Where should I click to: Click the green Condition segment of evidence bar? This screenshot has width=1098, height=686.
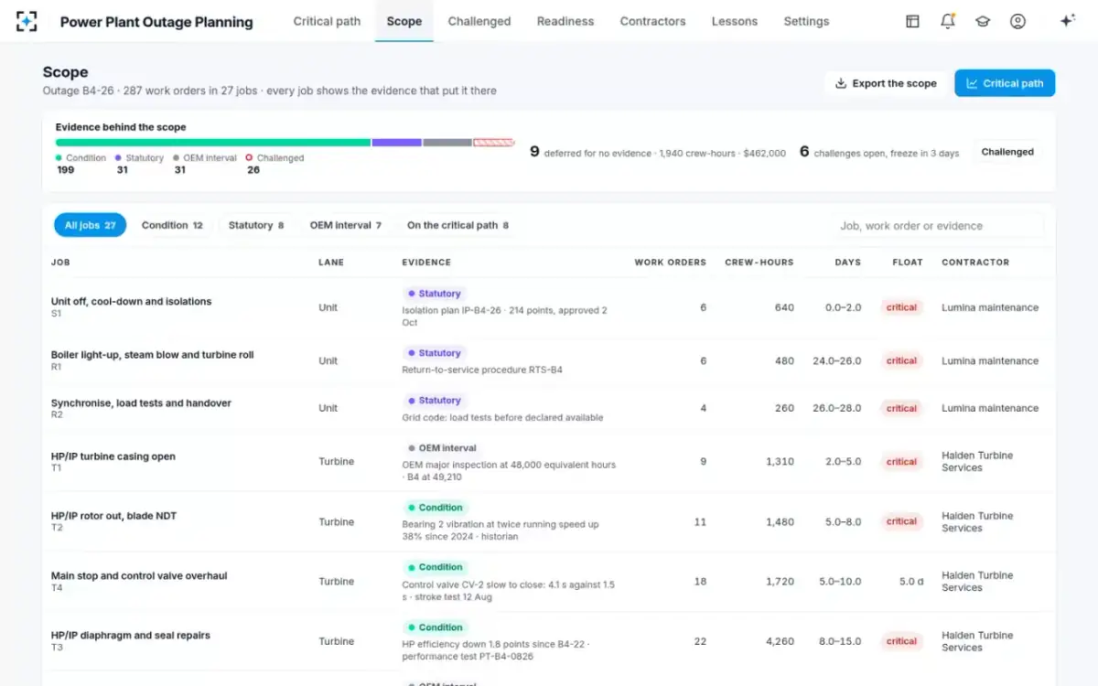(x=213, y=143)
